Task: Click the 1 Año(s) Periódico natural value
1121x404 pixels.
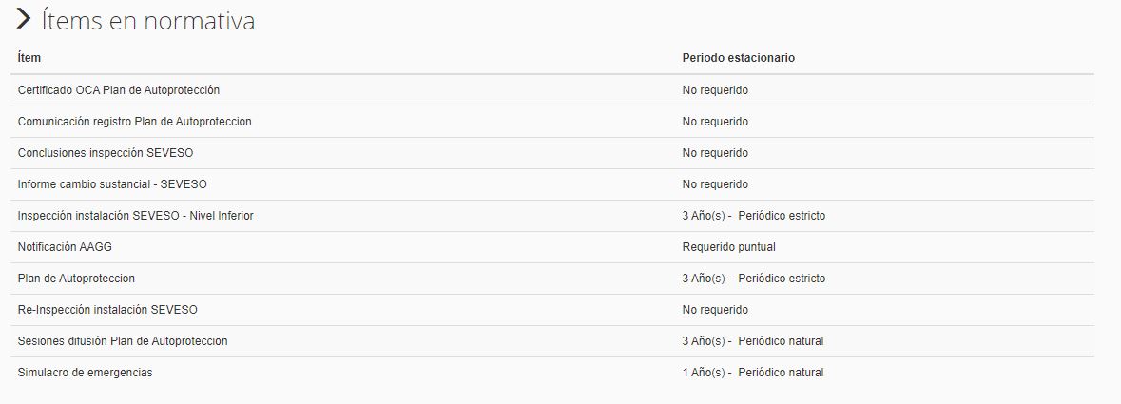Action: (x=752, y=373)
